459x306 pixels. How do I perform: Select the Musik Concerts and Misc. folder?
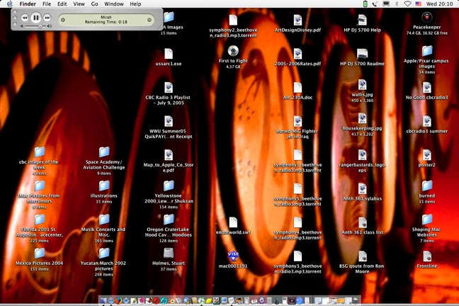pyautogui.click(x=104, y=220)
